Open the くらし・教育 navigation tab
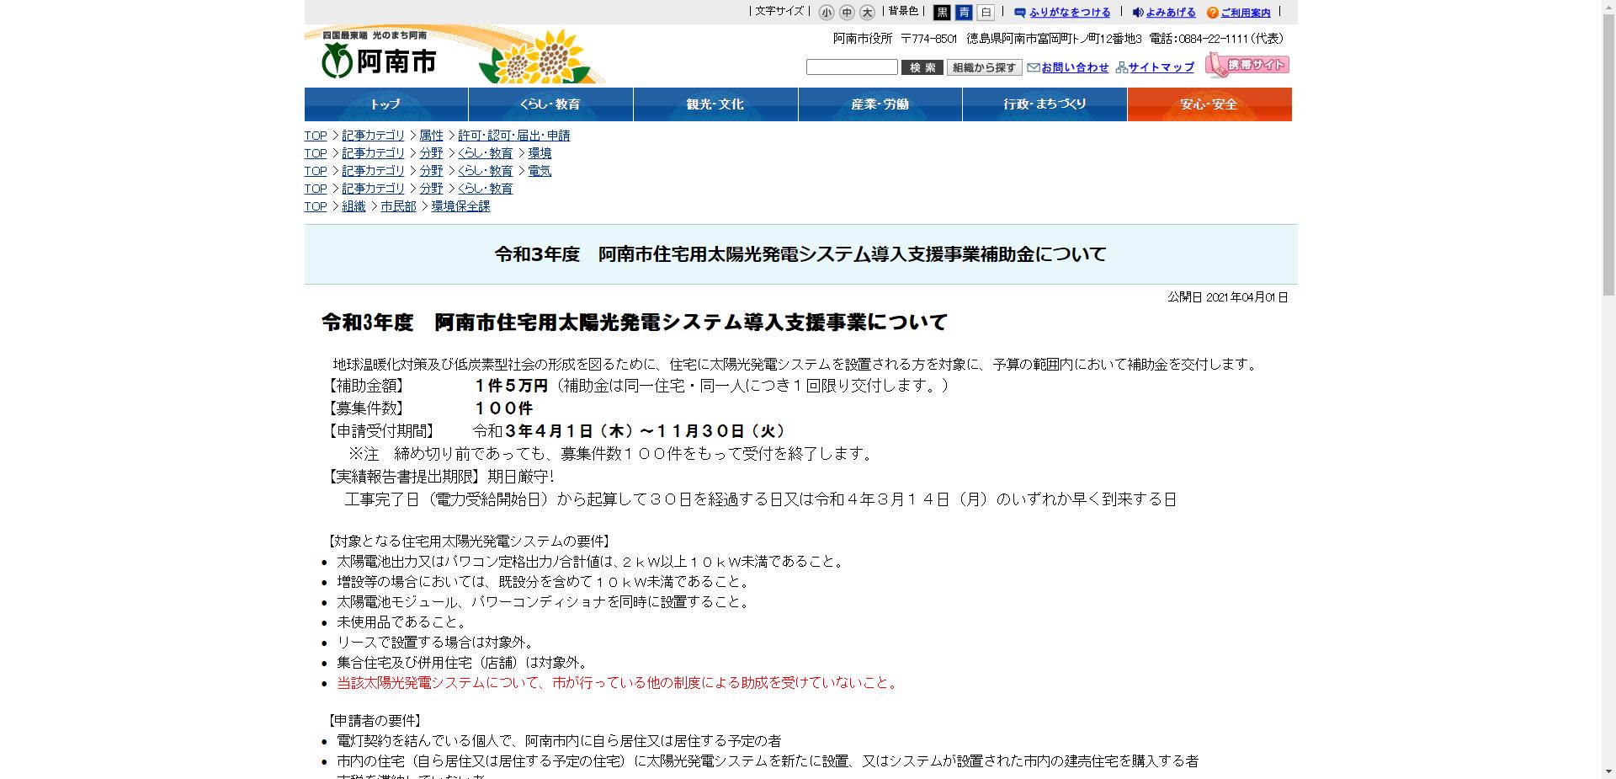Image resolution: width=1616 pixels, height=779 pixels. (551, 104)
